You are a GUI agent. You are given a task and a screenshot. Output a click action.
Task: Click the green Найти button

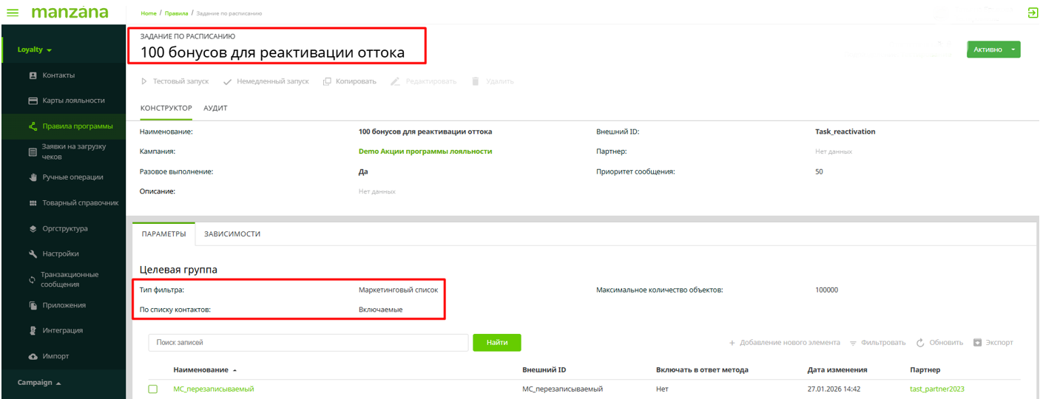pos(496,343)
